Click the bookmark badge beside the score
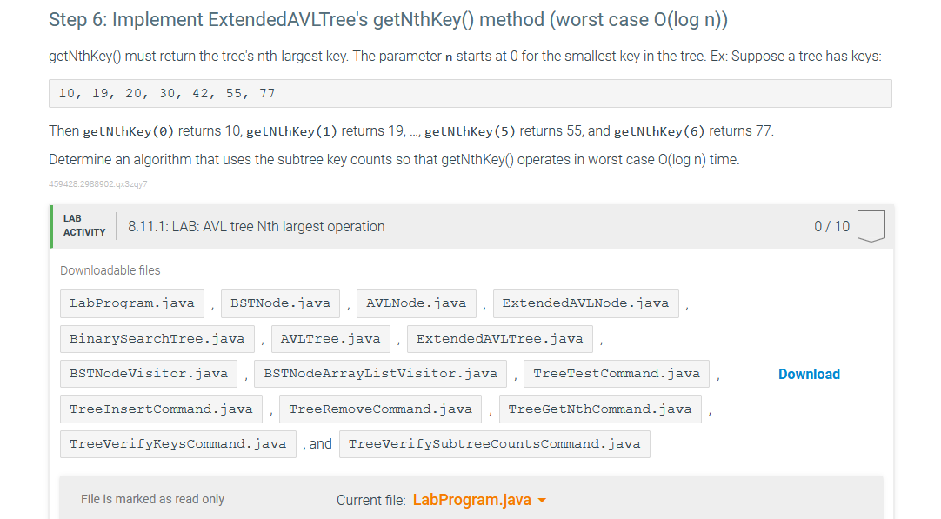The image size is (941, 519). (870, 226)
